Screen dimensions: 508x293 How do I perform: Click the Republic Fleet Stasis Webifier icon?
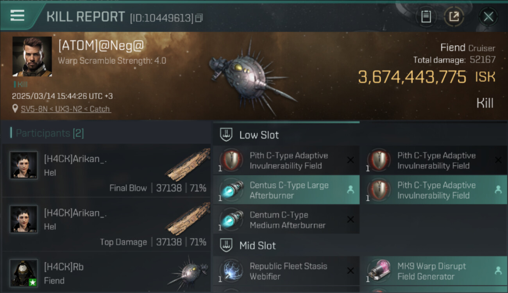pos(231,271)
